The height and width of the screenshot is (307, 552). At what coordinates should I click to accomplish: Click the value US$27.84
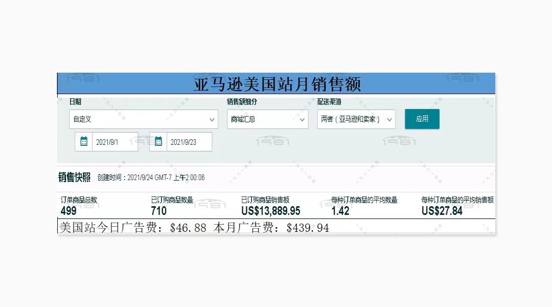pos(442,211)
